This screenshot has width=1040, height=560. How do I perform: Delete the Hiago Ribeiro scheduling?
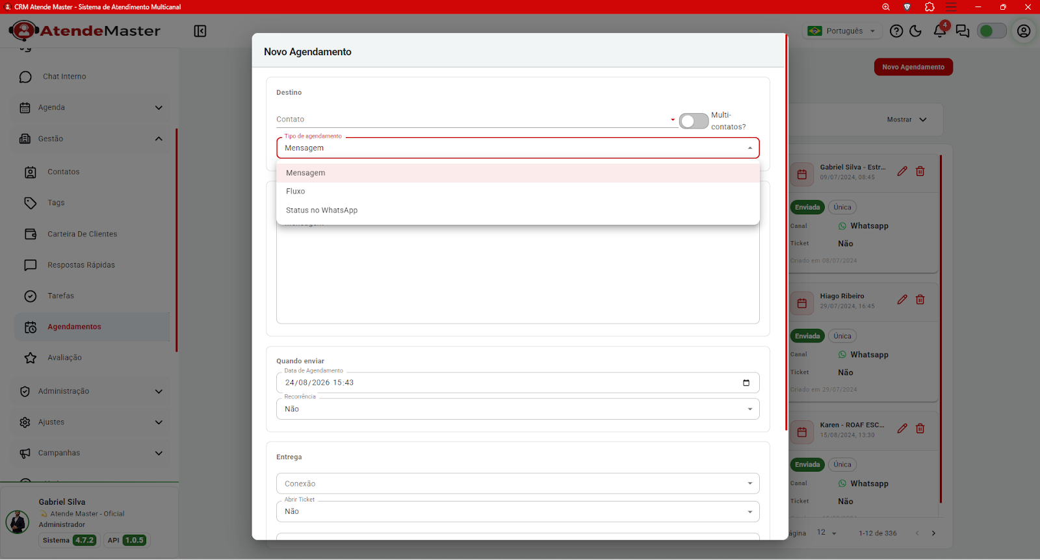point(920,299)
